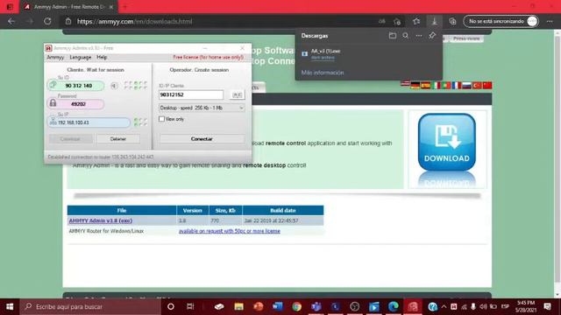Open Word from the taskbar

[x=277, y=306]
